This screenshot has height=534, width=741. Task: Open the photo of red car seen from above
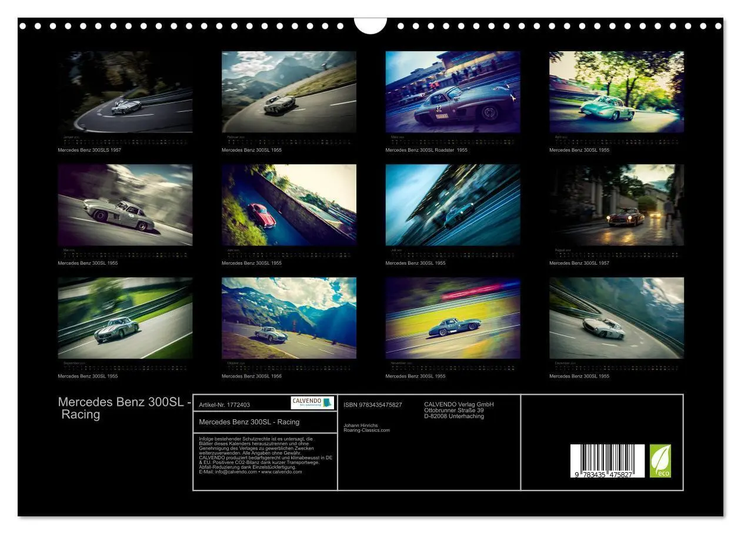tap(289, 205)
